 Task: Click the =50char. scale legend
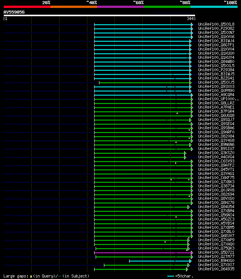[x=180, y=276]
